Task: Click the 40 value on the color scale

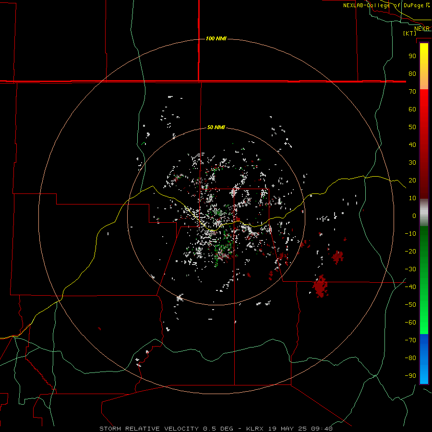Action: coord(412,145)
